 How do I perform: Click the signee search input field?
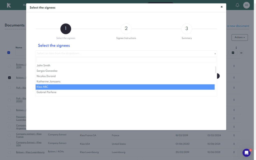pyautogui.click(x=126, y=60)
